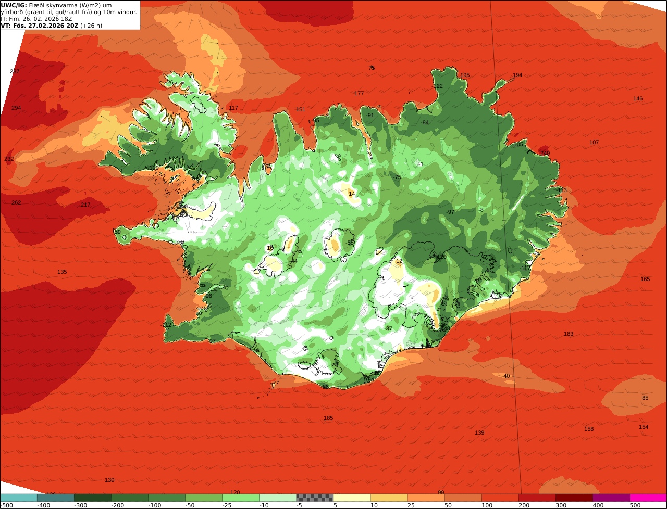The image size is (667, 509).
Task: Choose the legend swatch between -50 and -25
Action: pos(204,498)
